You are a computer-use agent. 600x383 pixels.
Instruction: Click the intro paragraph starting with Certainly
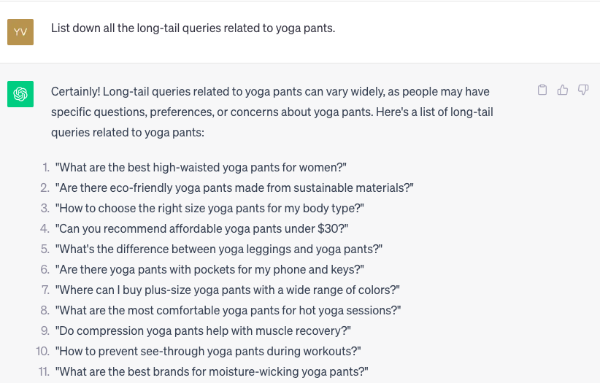pos(272,112)
